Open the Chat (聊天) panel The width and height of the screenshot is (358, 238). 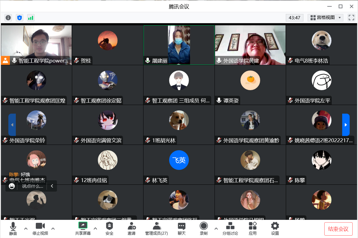[181, 228]
